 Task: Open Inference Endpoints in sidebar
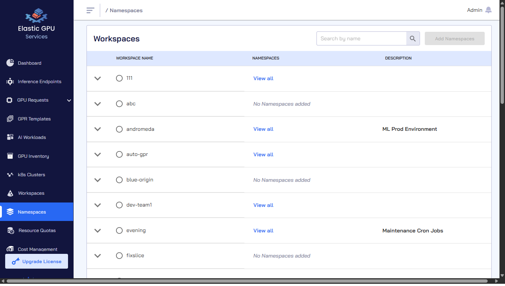pyautogui.click(x=37, y=82)
